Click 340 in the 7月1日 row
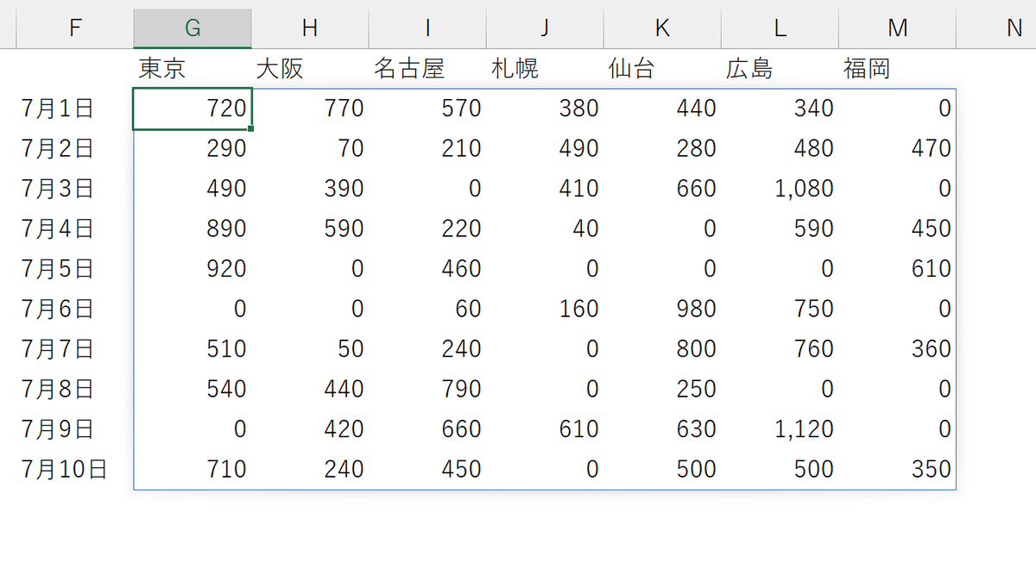The width and height of the screenshot is (1036, 562). (x=780, y=109)
